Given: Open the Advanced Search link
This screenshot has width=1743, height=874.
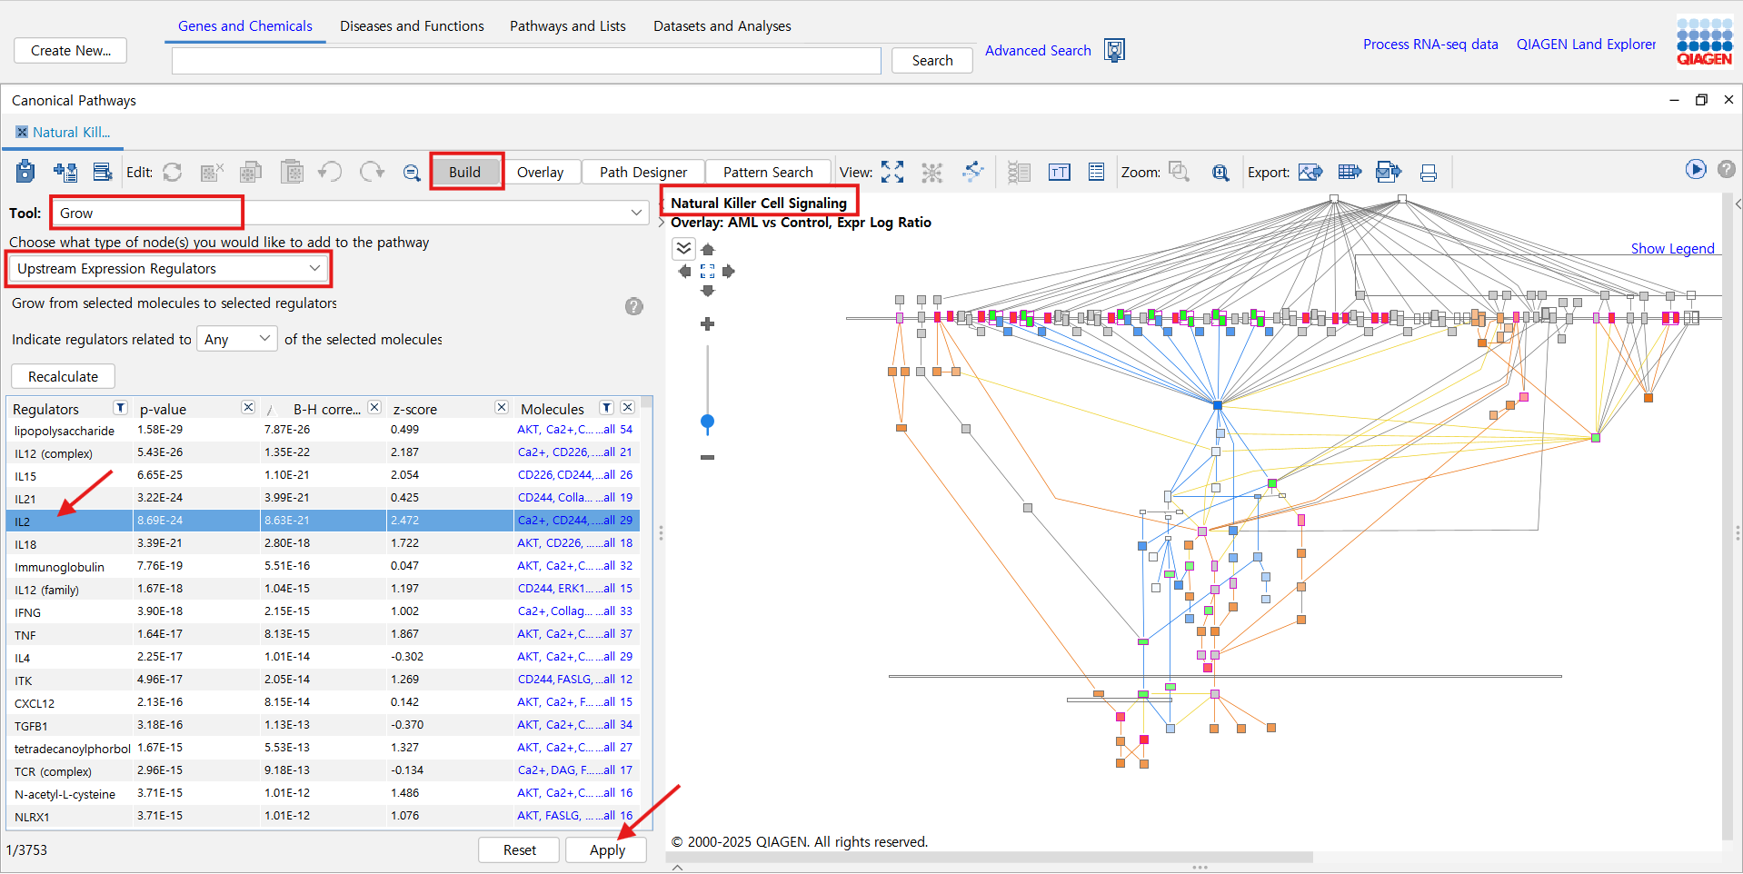Looking at the screenshot, I should pos(1038,51).
